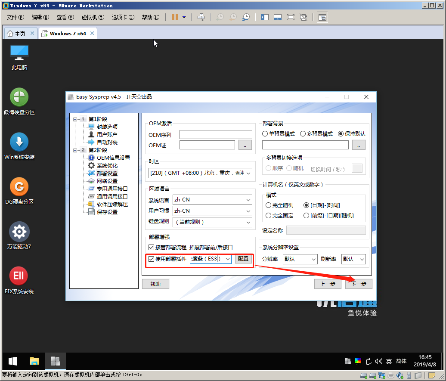Screen dimensions: 446x381
Task: Open the 虚拟机(M) menu
Action: pyautogui.click(x=93, y=17)
